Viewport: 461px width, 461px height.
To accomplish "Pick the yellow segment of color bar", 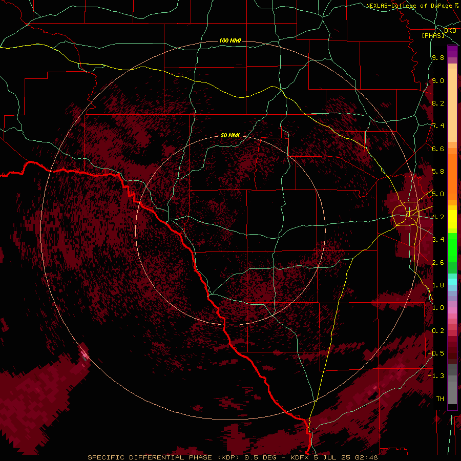I will coord(452,219).
